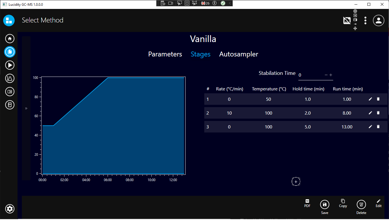Add a new stage with plus button
This screenshot has width=389, height=220.
pyautogui.click(x=296, y=182)
